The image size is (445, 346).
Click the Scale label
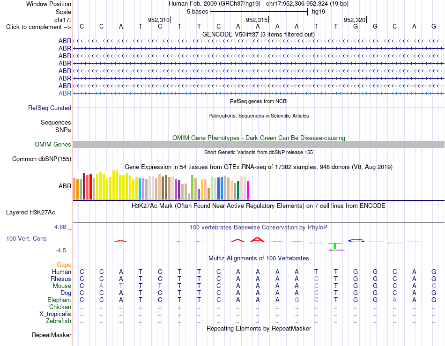point(63,12)
